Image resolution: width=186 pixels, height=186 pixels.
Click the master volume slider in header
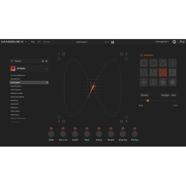162,42
